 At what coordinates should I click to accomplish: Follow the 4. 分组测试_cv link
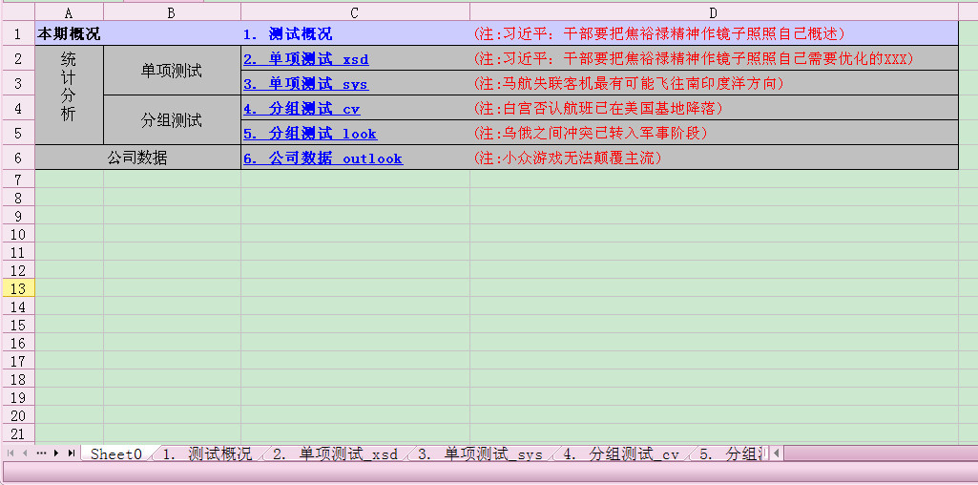point(302,109)
